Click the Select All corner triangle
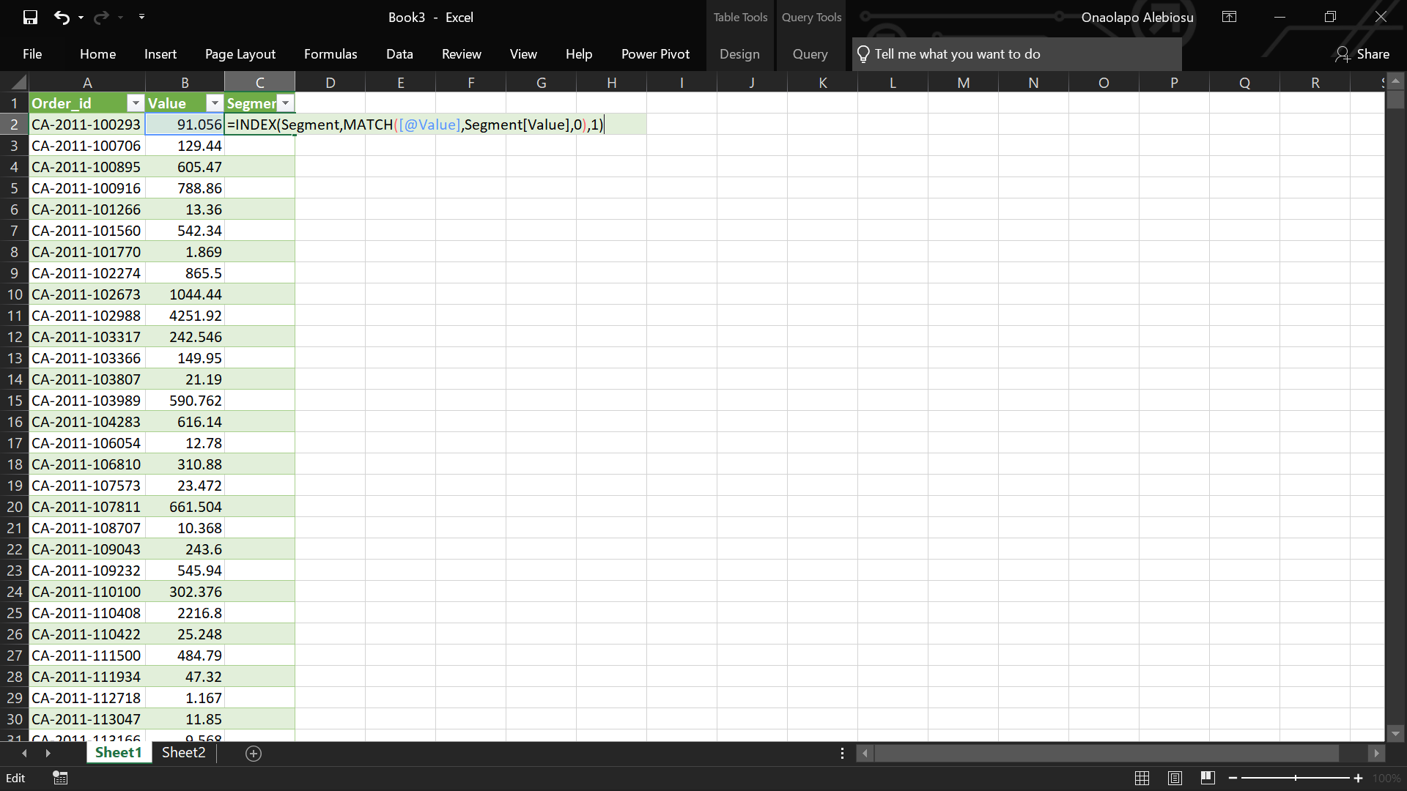Viewport: 1407px width, 791px height. point(18,82)
